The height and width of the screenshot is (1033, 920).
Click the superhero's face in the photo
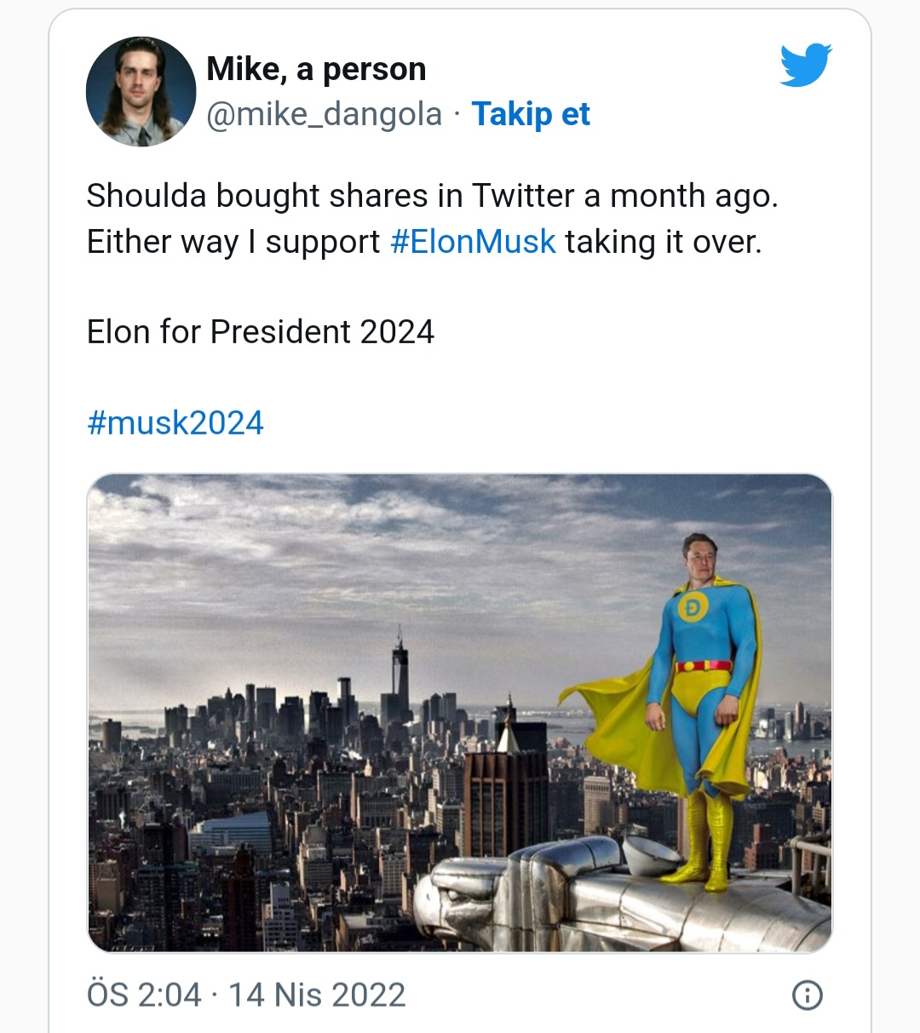point(700,560)
